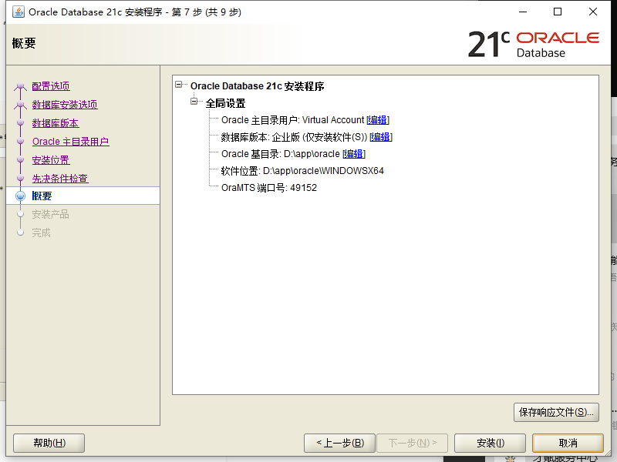Screen dimensions: 617x462
Task: Select the Oracle Database 21c 安装程序 root label
Action: click(257, 86)
